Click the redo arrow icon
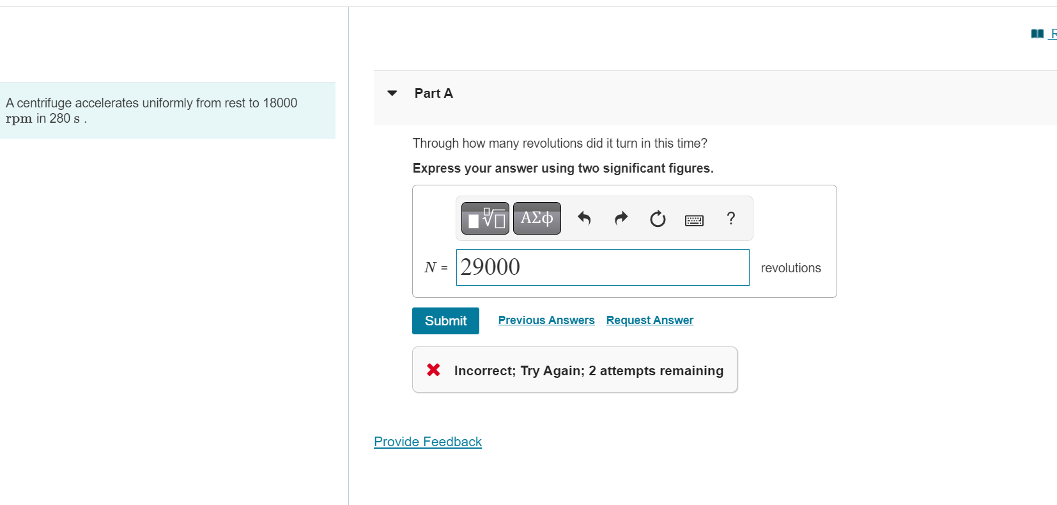 click(621, 219)
